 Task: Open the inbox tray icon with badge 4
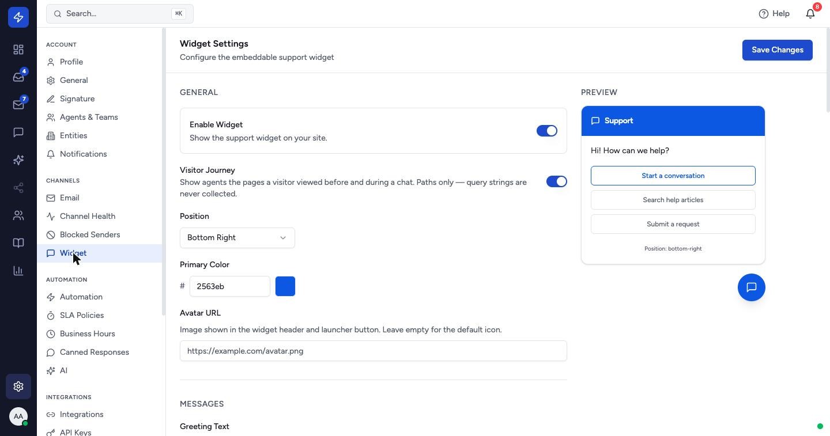18,77
